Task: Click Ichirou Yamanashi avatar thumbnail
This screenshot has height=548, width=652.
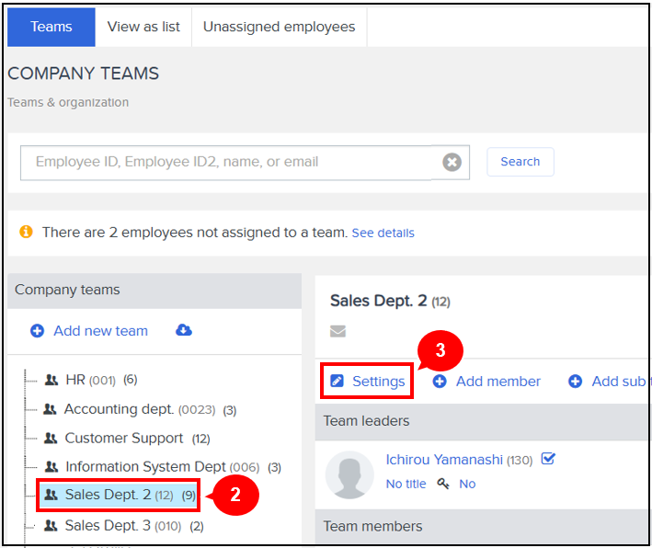Action: pyautogui.click(x=349, y=474)
